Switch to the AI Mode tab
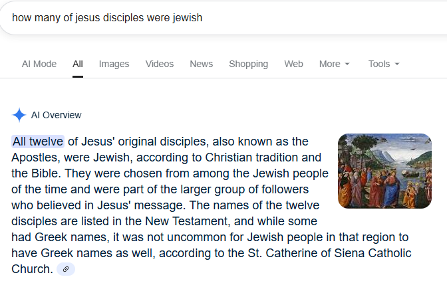Viewport: 447px width, 291px height. tap(39, 64)
